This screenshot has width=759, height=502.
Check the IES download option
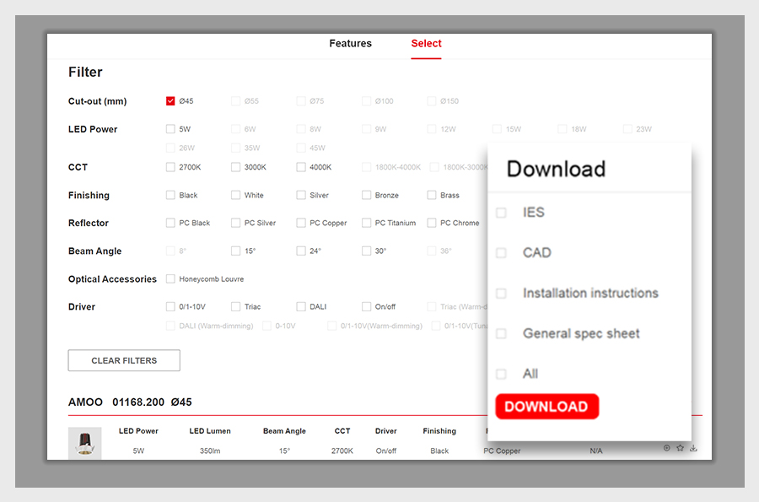(x=502, y=213)
